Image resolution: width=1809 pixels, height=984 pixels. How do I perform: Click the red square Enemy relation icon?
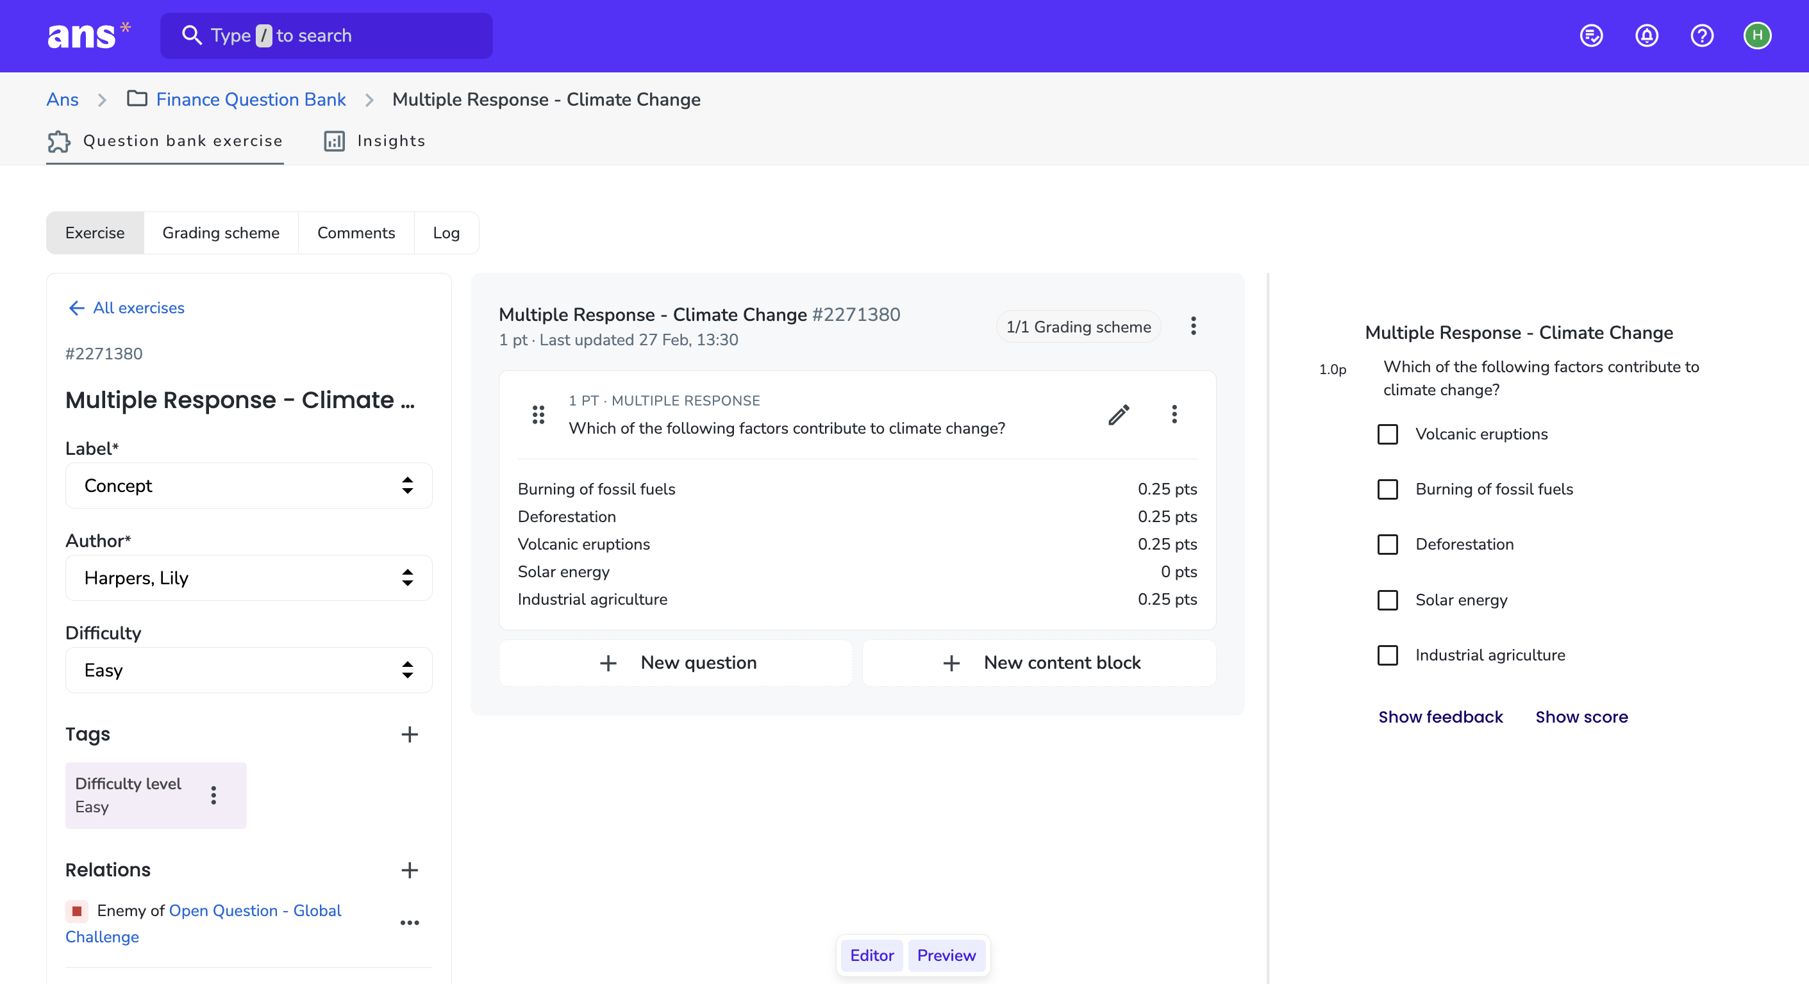click(76, 911)
